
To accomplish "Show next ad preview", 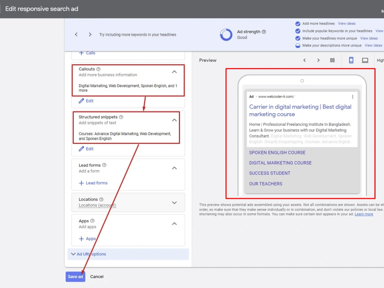I will tap(318, 60).
